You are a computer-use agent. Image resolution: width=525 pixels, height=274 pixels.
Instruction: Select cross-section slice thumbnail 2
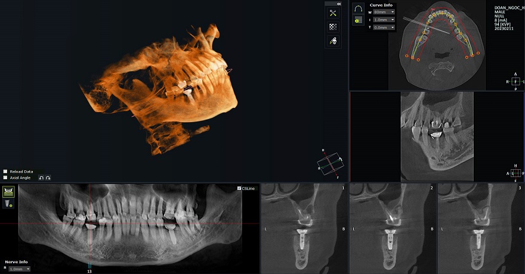tap(392, 228)
